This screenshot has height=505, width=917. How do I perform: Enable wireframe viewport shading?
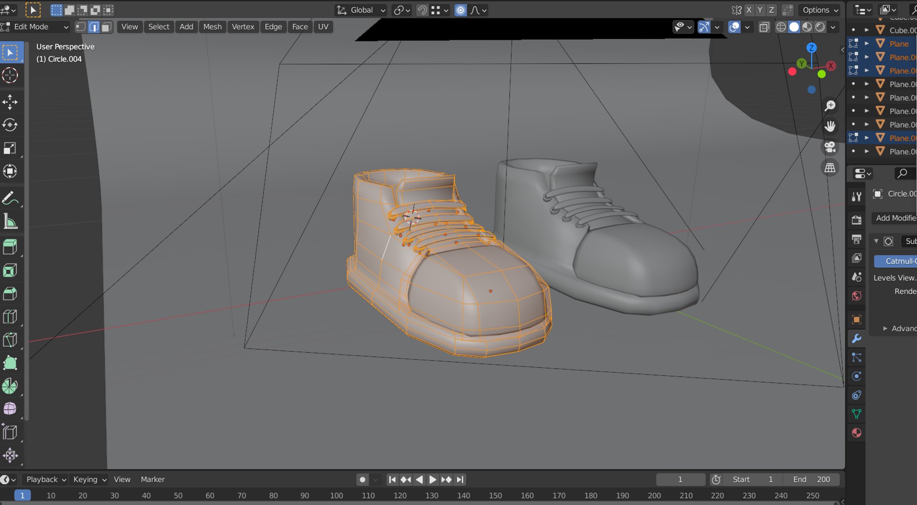tap(781, 27)
